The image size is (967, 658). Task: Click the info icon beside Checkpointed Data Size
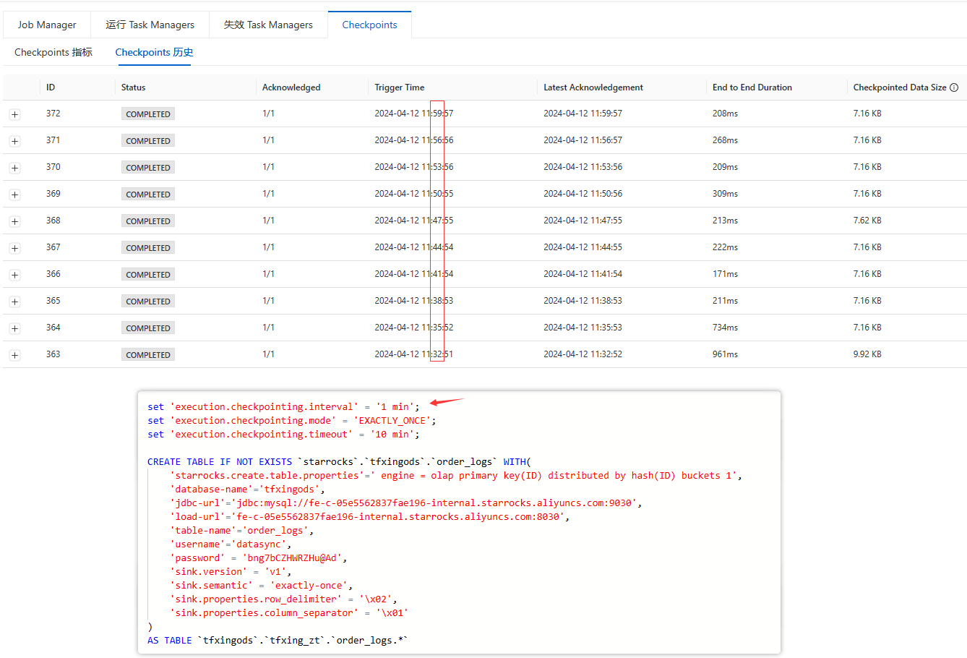pyautogui.click(x=954, y=87)
